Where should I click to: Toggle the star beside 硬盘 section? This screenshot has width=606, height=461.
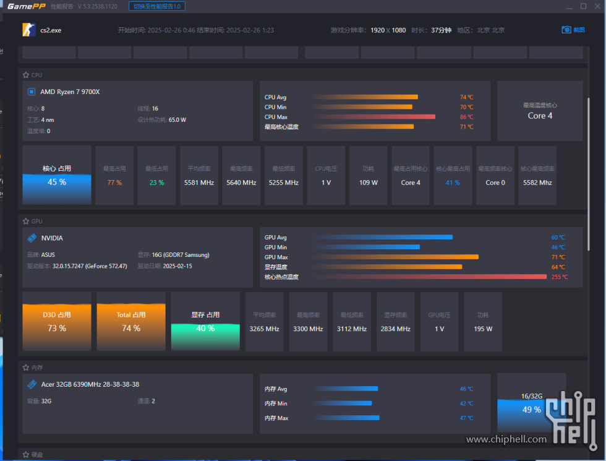(26, 454)
